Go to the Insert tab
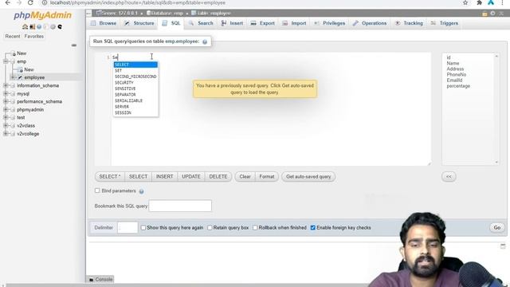This screenshot has width=510, height=287. (232, 23)
